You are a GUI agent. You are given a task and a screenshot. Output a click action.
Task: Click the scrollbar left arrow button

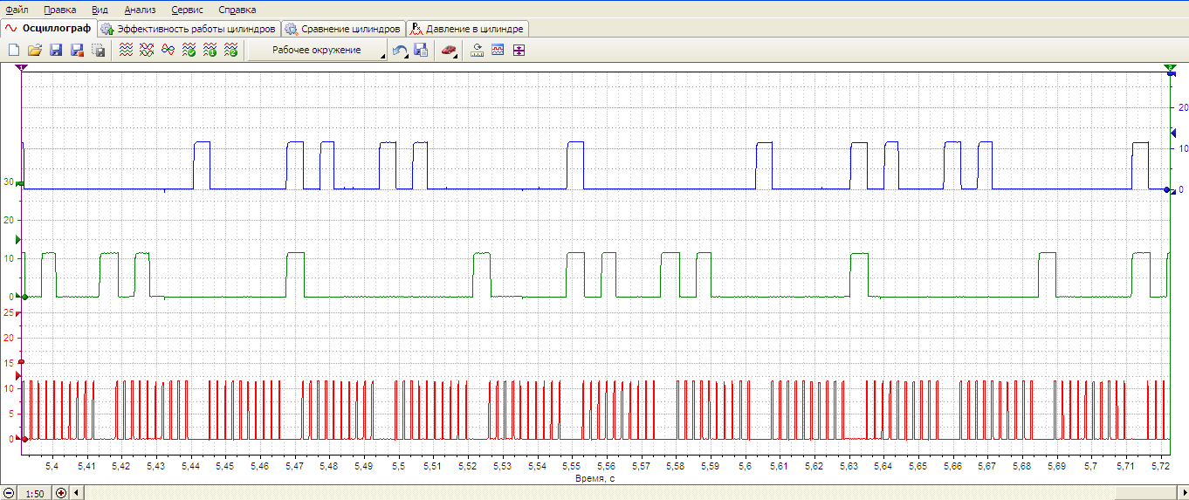(x=77, y=493)
